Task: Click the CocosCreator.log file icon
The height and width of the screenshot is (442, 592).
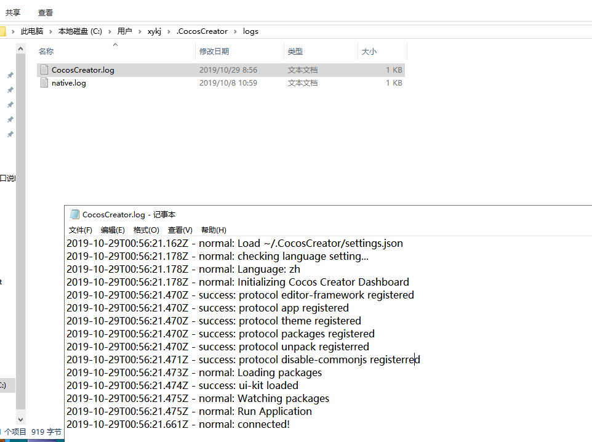Action: pyautogui.click(x=44, y=70)
